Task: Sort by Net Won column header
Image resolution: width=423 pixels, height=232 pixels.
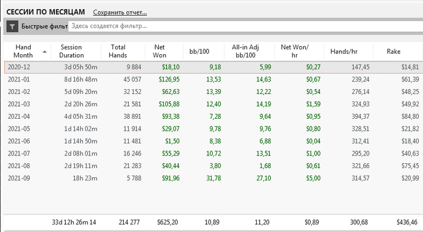Action: (x=160, y=51)
